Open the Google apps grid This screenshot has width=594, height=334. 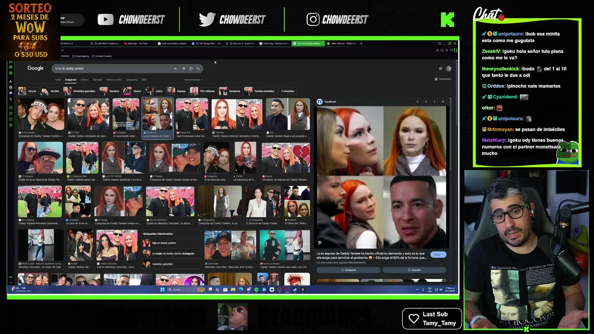(x=440, y=69)
